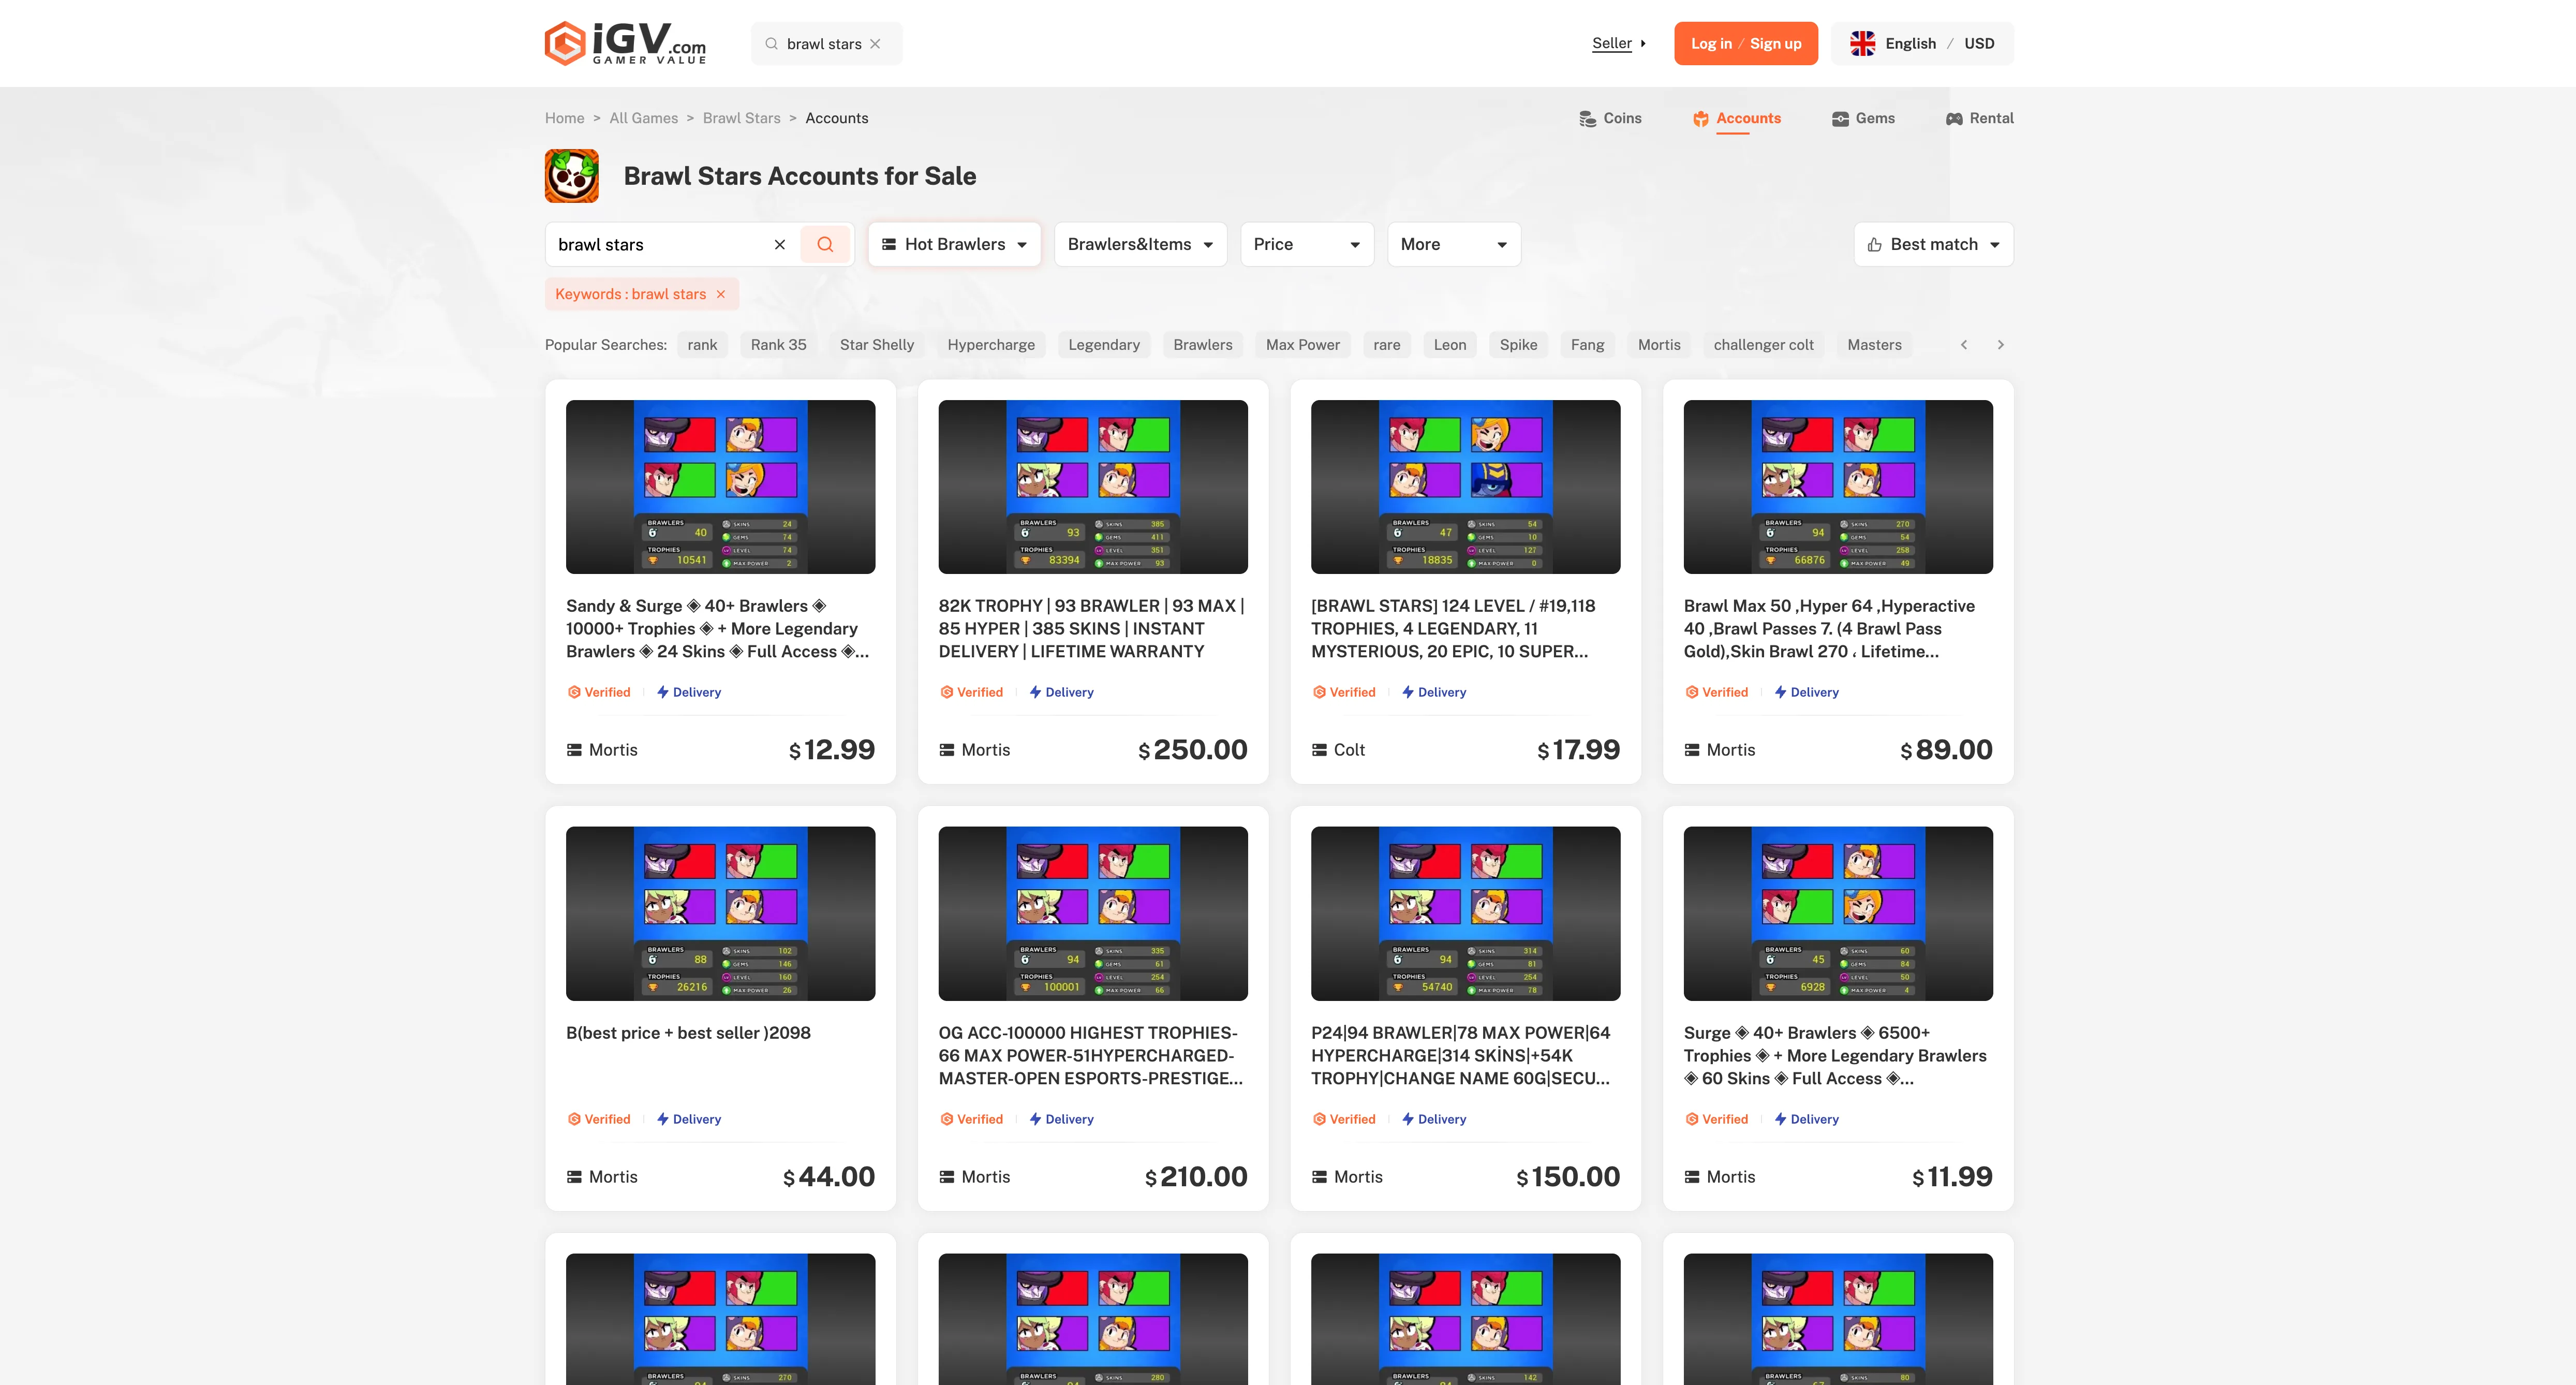Open English / USD language selector

(x=1921, y=44)
